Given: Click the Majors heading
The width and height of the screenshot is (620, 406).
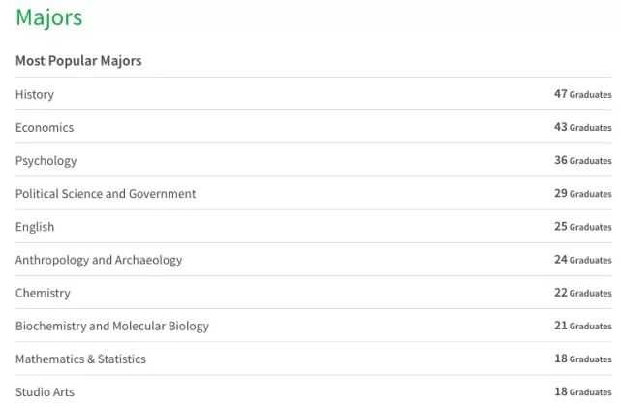Looking at the screenshot, I should (x=49, y=17).
